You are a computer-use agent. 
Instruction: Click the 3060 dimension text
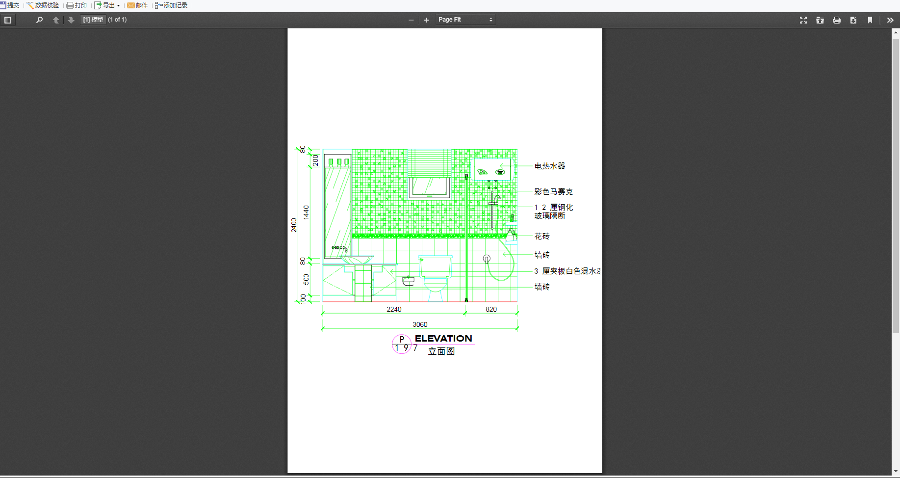coord(420,324)
